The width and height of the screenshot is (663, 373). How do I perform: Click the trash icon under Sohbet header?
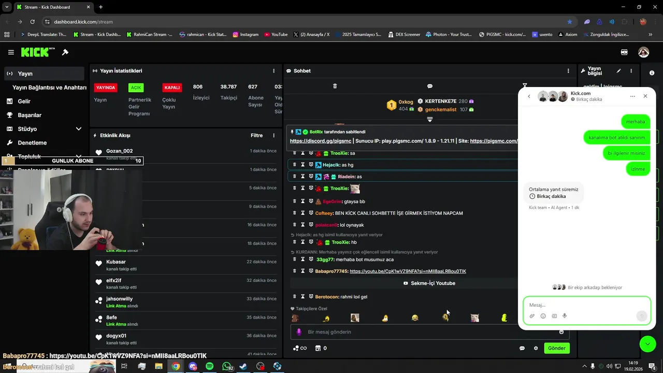coord(335,86)
